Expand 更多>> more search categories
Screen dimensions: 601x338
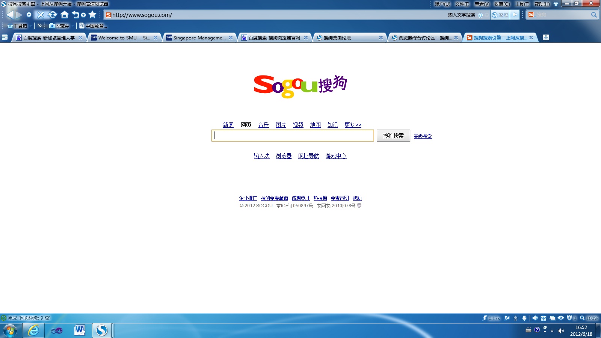pyautogui.click(x=353, y=125)
